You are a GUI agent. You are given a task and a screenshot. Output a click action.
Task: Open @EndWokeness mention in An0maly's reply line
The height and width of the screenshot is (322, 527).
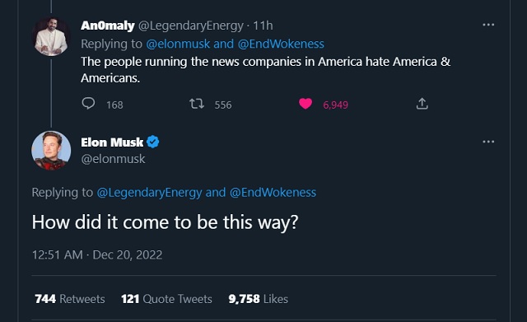tap(281, 44)
